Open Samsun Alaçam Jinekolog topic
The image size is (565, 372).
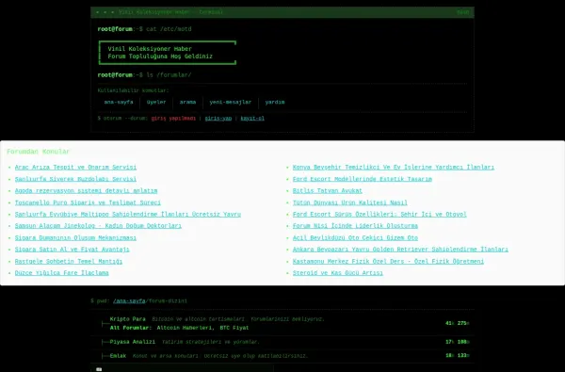click(x=98, y=226)
